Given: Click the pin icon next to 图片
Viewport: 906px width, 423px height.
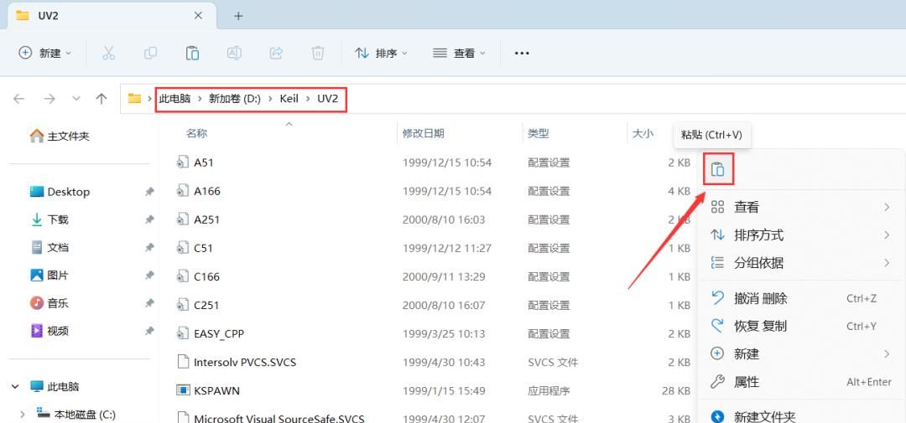Looking at the screenshot, I should coord(149,276).
